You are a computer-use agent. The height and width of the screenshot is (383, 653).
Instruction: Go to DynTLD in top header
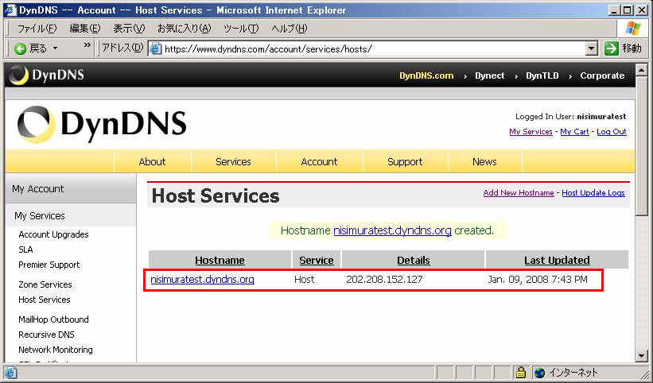pos(542,75)
